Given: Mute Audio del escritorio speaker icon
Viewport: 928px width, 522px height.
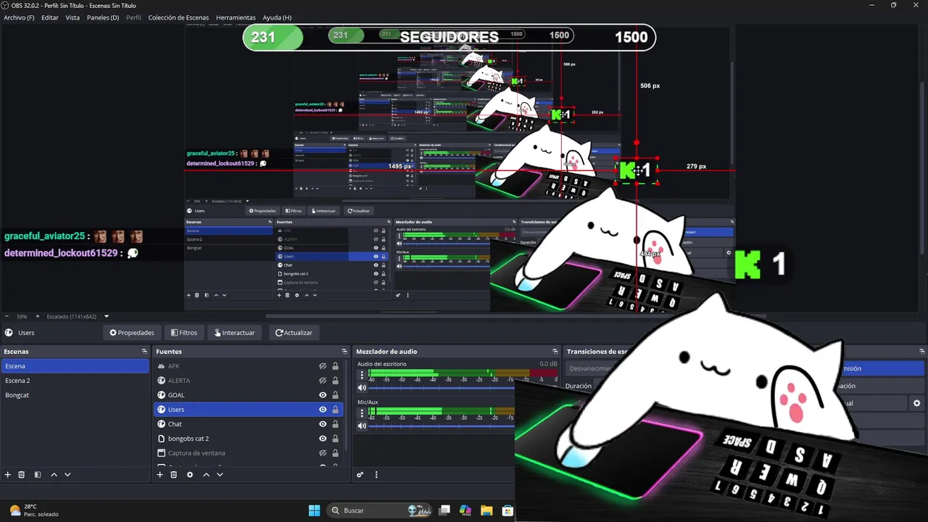Looking at the screenshot, I should click(x=362, y=388).
